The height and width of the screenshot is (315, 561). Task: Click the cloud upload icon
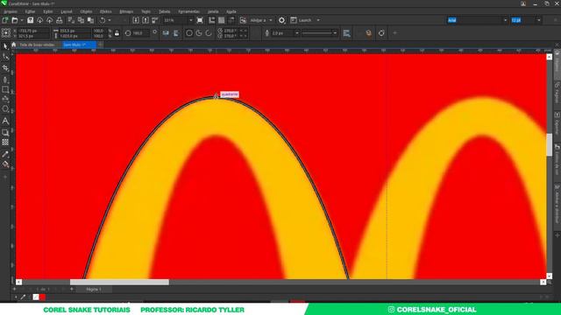pos(50,20)
